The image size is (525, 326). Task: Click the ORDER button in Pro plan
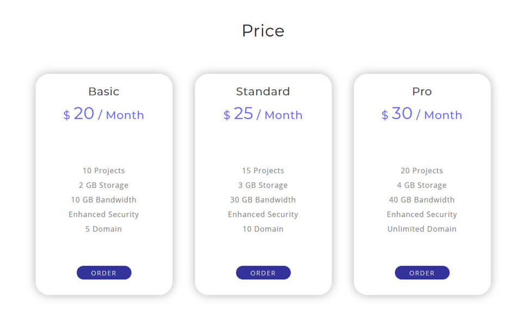pos(422,273)
